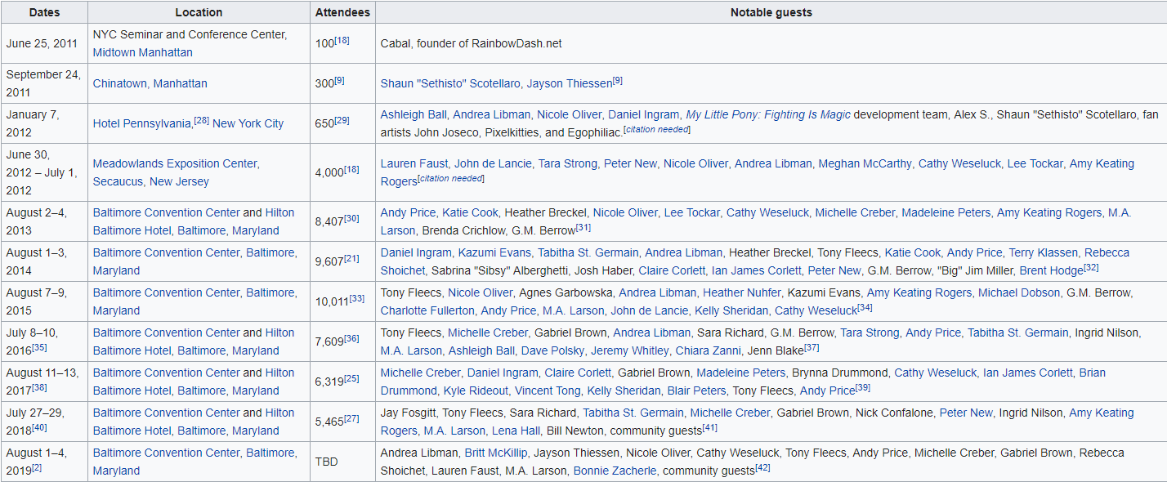Open the Bonnie Zacherle link
This screenshot has width=1167, height=482.
pyautogui.click(x=615, y=471)
